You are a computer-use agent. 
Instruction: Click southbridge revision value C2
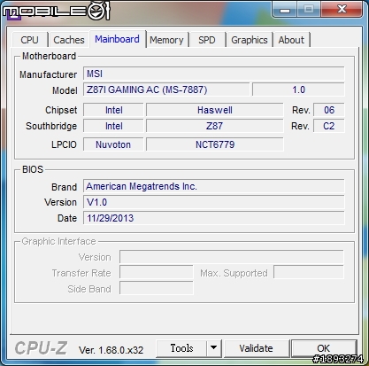pos(329,126)
